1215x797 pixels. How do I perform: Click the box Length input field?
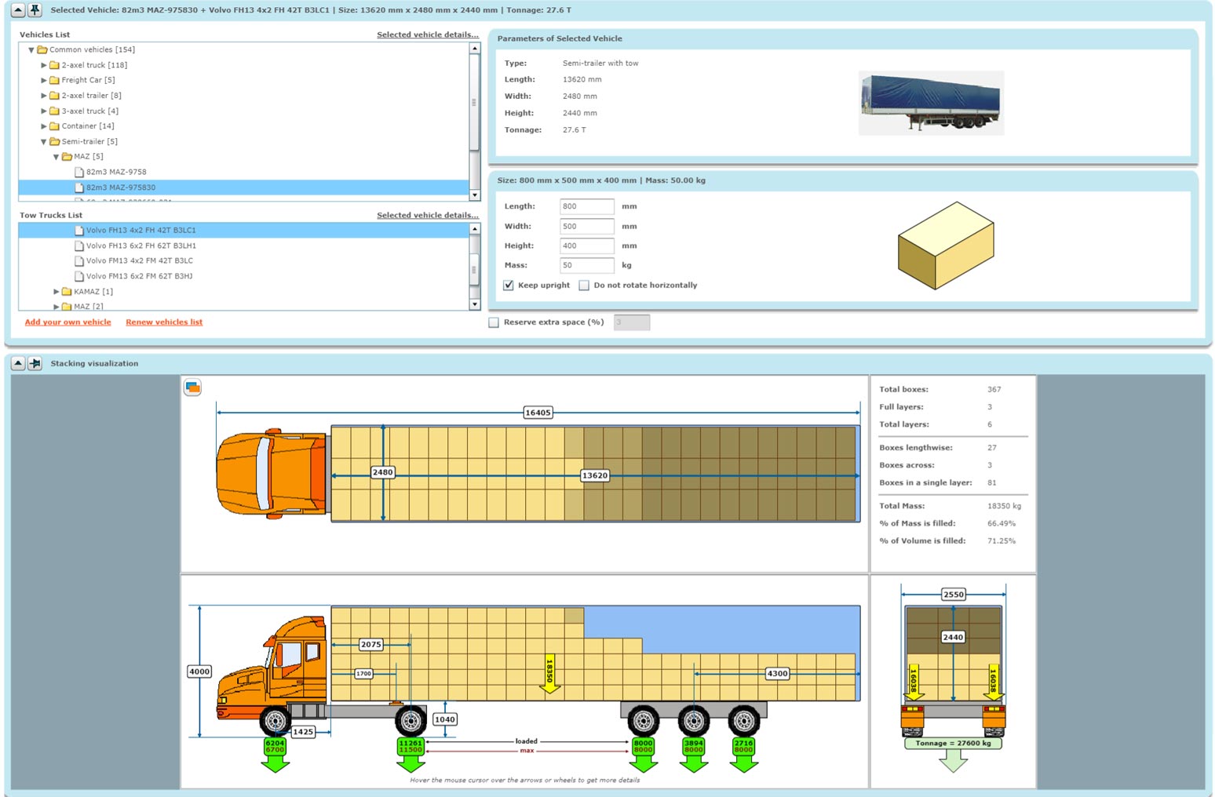click(586, 206)
